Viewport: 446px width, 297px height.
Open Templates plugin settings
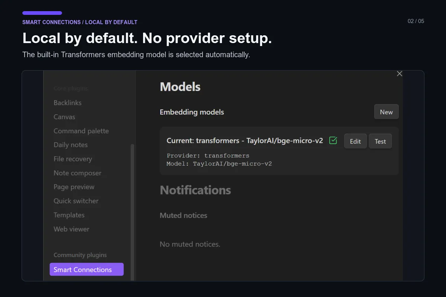click(x=69, y=215)
